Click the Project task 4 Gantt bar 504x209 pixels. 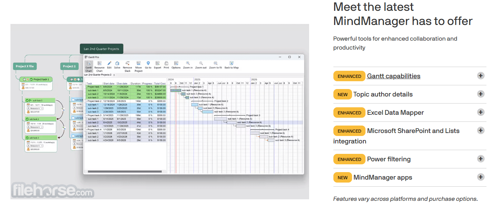pos(262,130)
